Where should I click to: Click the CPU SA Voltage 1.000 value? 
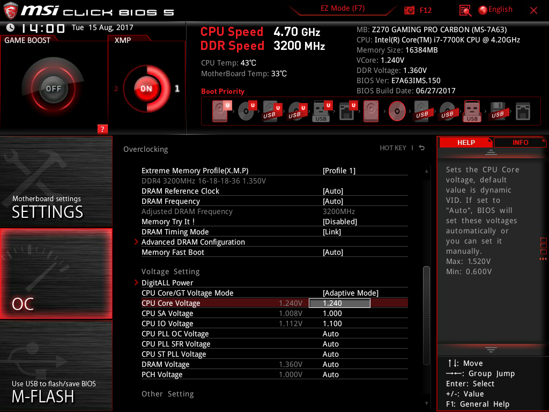(332, 313)
